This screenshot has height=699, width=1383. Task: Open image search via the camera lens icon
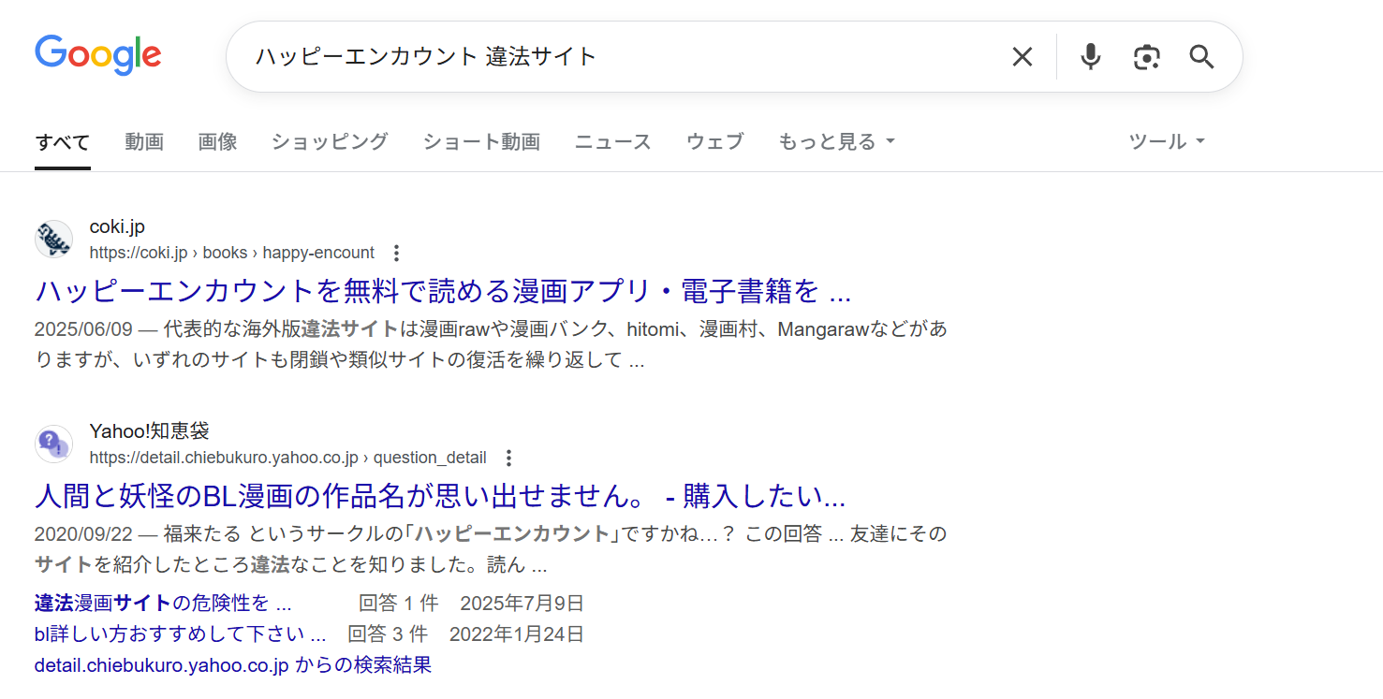point(1146,57)
